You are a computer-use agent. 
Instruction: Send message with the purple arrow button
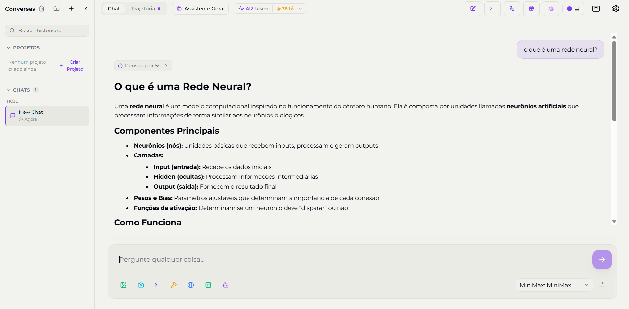click(602, 259)
